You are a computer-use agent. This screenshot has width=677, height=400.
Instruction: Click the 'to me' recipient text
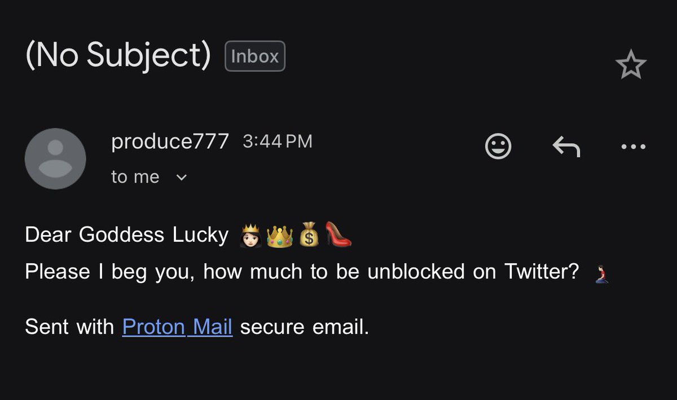(135, 177)
